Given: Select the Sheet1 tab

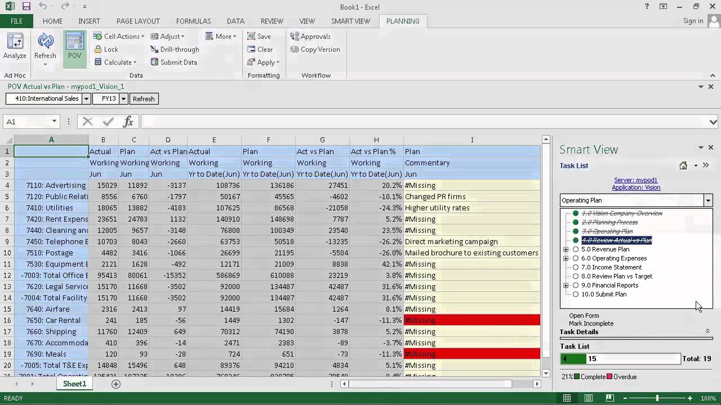Looking at the screenshot, I should [x=74, y=384].
